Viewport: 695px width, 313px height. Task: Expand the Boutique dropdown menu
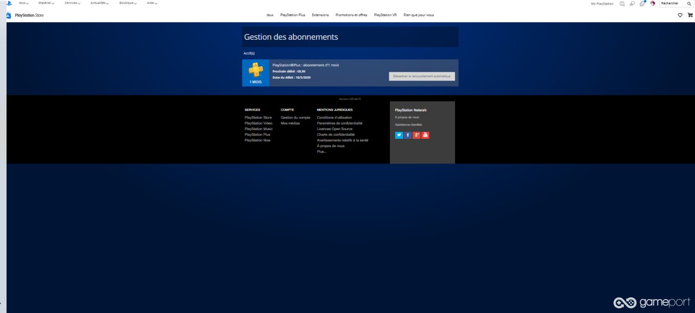128,3
